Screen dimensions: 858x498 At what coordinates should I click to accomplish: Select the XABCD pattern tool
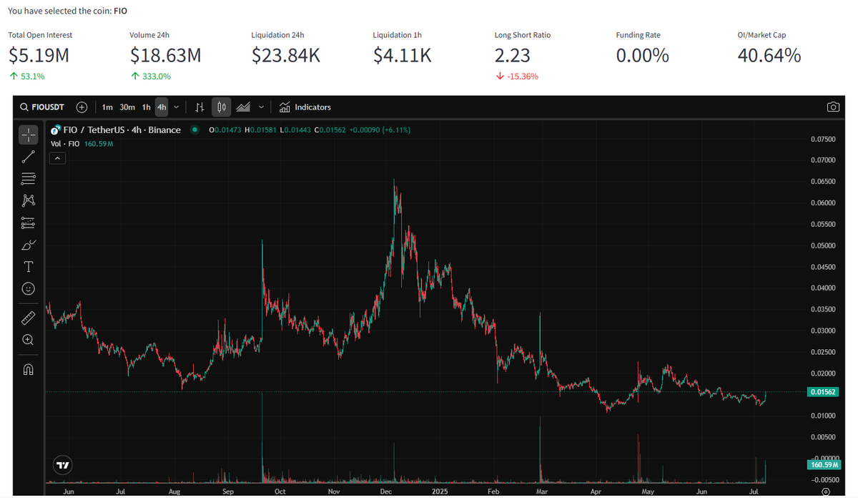(28, 200)
